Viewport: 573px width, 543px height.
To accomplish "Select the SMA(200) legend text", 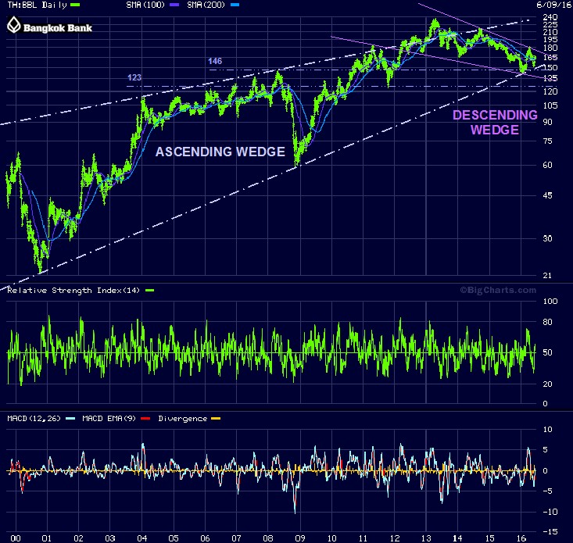I will (x=206, y=5).
